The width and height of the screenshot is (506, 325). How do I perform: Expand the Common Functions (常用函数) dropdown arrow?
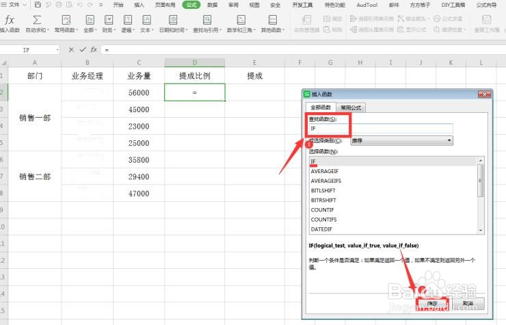(77, 30)
